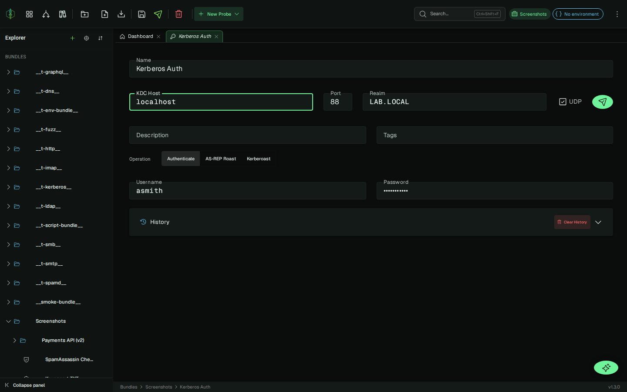Click the Payments API (v2) folder icon
This screenshot has width=627, height=392.
coord(23,340)
